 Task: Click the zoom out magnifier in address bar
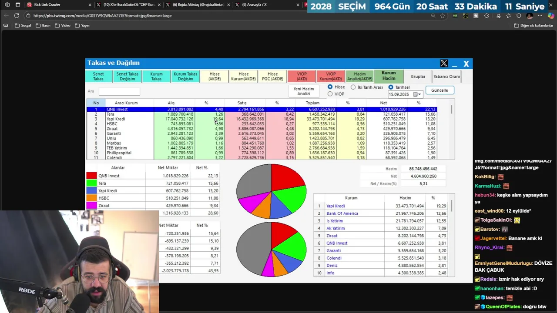[x=433, y=16]
